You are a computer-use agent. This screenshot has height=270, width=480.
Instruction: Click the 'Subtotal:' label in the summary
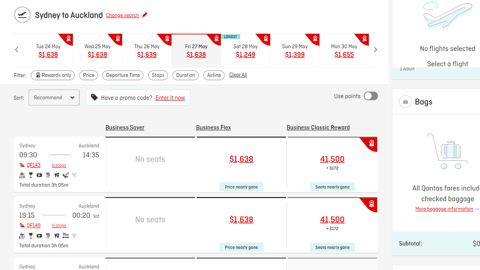410,244
